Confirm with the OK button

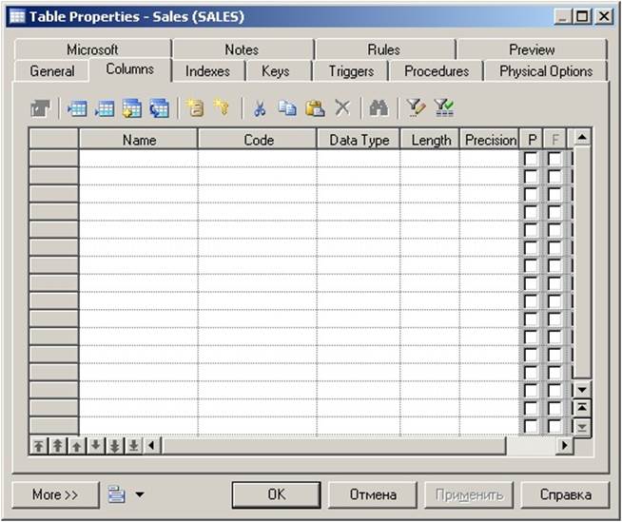tap(276, 494)
